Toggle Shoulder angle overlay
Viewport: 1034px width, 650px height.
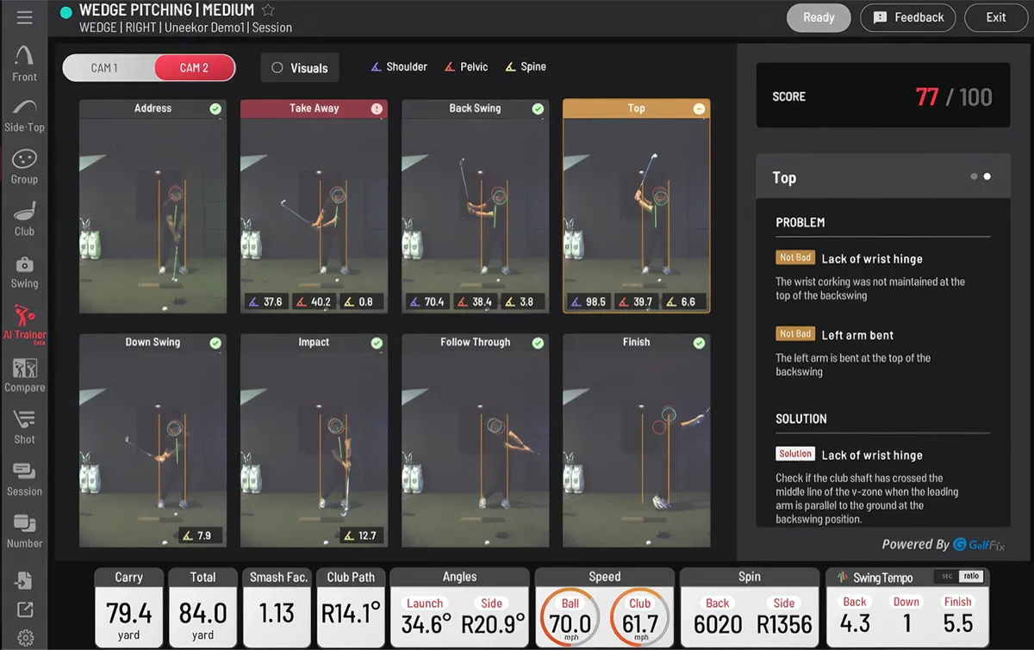click(399, 66)
